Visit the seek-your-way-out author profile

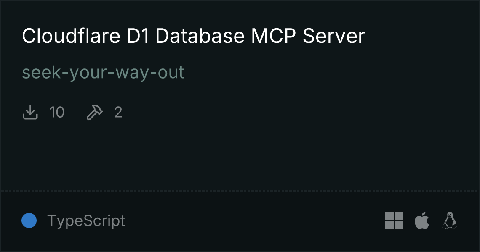(x=103, y=73)
